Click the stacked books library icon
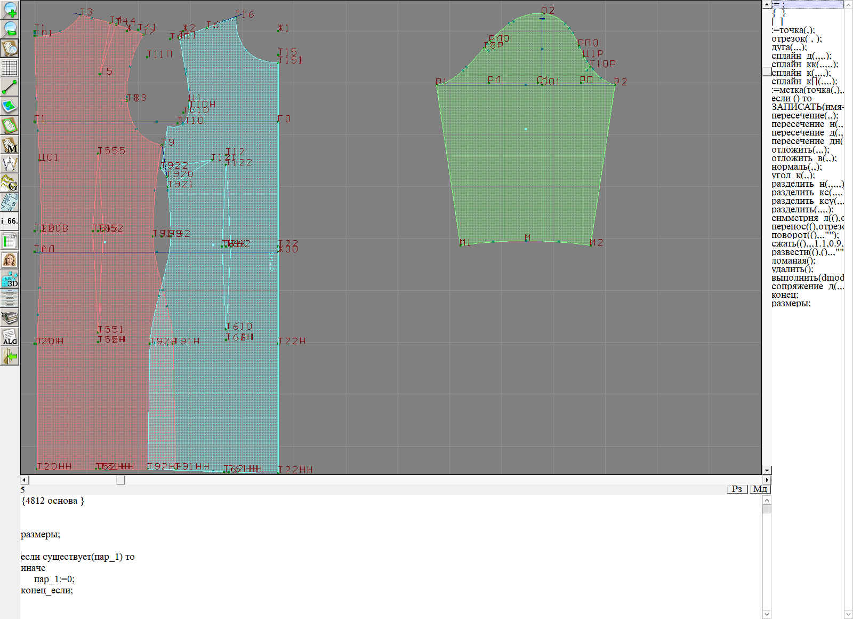 click(10, 318)
